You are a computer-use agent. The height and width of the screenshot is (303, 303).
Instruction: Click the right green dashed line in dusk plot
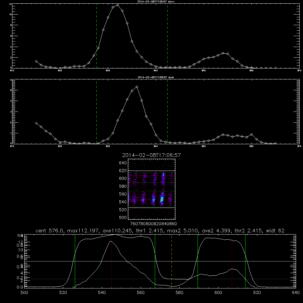pos(167,112)
